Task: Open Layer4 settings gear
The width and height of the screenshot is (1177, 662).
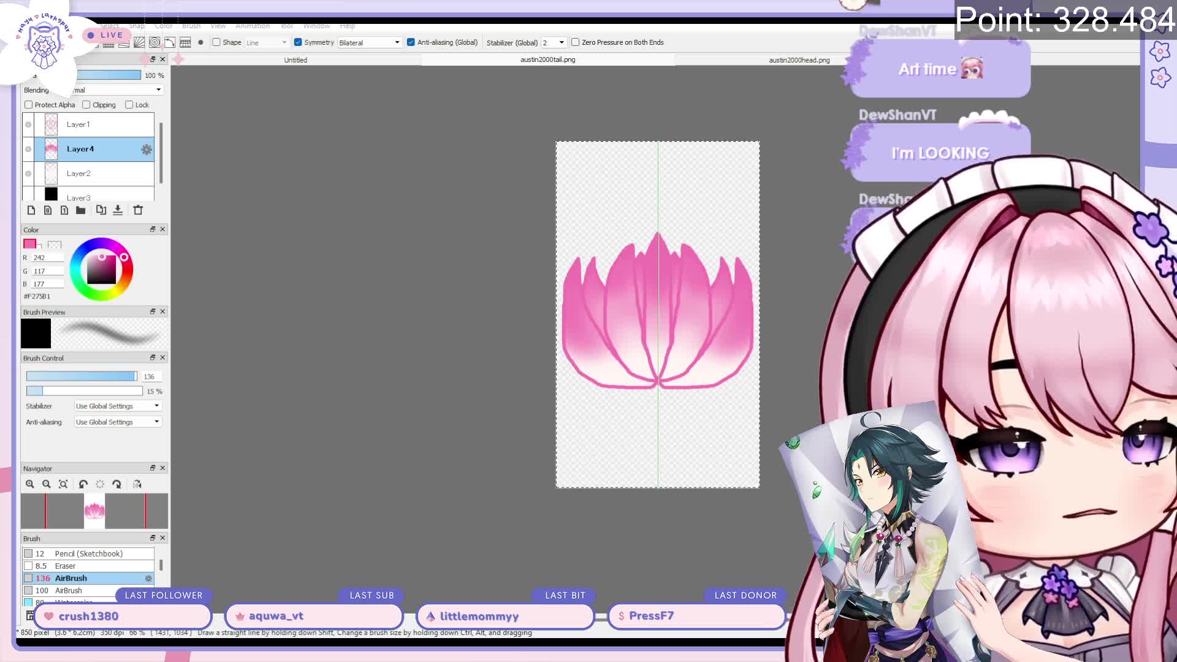Action: click(147, 149)
